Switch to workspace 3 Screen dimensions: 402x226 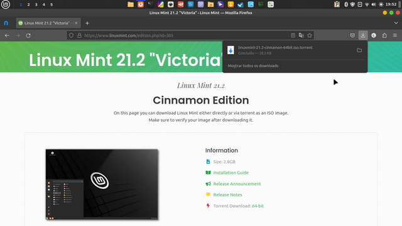point(36,4)
